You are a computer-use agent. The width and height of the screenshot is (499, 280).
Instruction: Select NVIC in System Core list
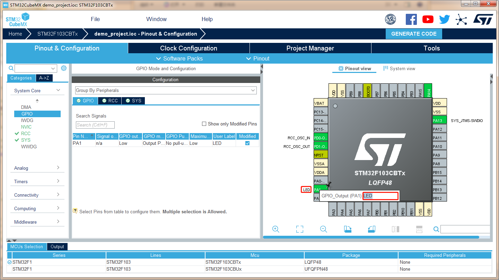pyautogui.click(x=26, y=127)
